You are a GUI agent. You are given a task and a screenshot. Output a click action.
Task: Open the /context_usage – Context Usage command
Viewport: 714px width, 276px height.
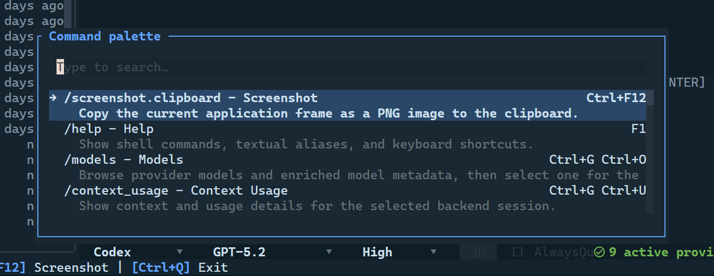coord(348,198)
